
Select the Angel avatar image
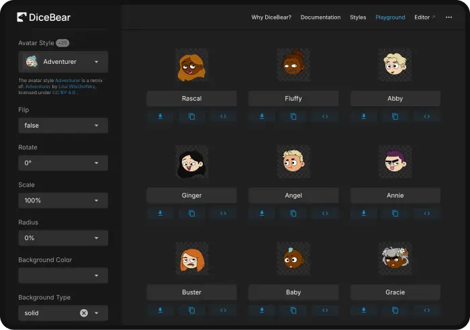click(293, 162)
